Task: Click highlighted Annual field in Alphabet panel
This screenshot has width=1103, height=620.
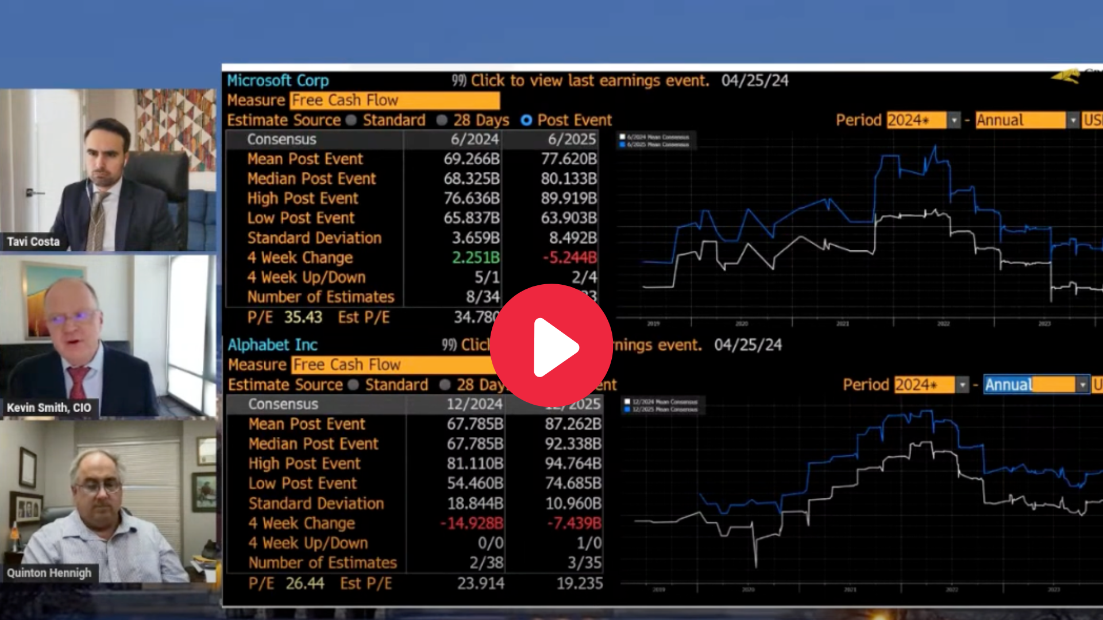Action: [1029, 385]
